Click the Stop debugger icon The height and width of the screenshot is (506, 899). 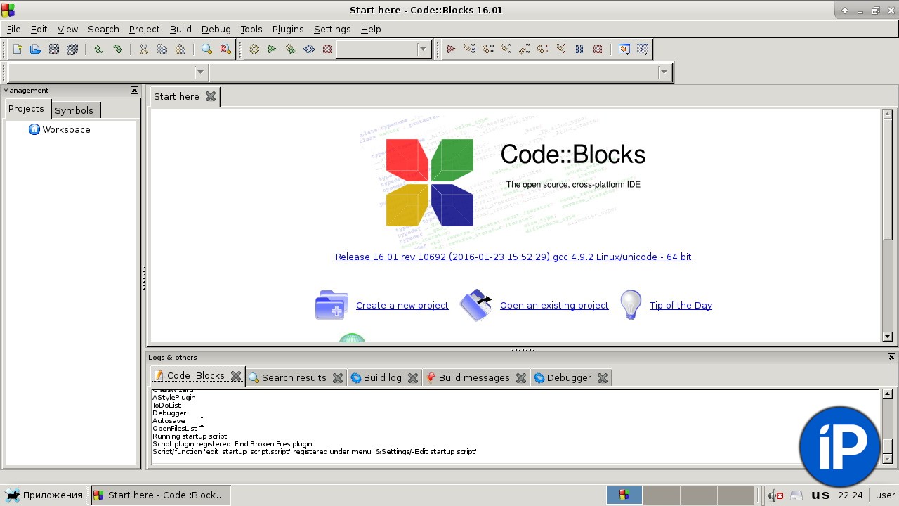pyautogui.click(x=598, y=49)
